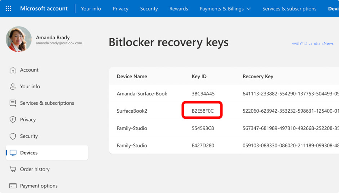The width and height of the screenshot is (339, 193).
Task: Click key ID 554593C8
Action: click(x=203, y=128)
